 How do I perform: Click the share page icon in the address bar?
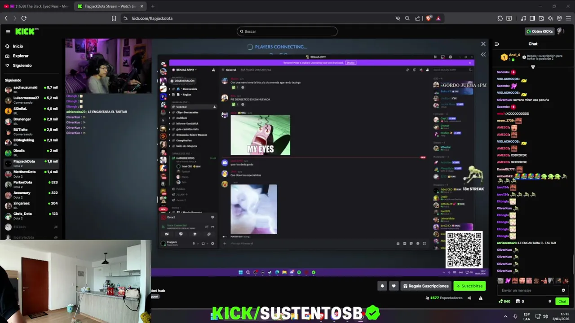point(418,18)
